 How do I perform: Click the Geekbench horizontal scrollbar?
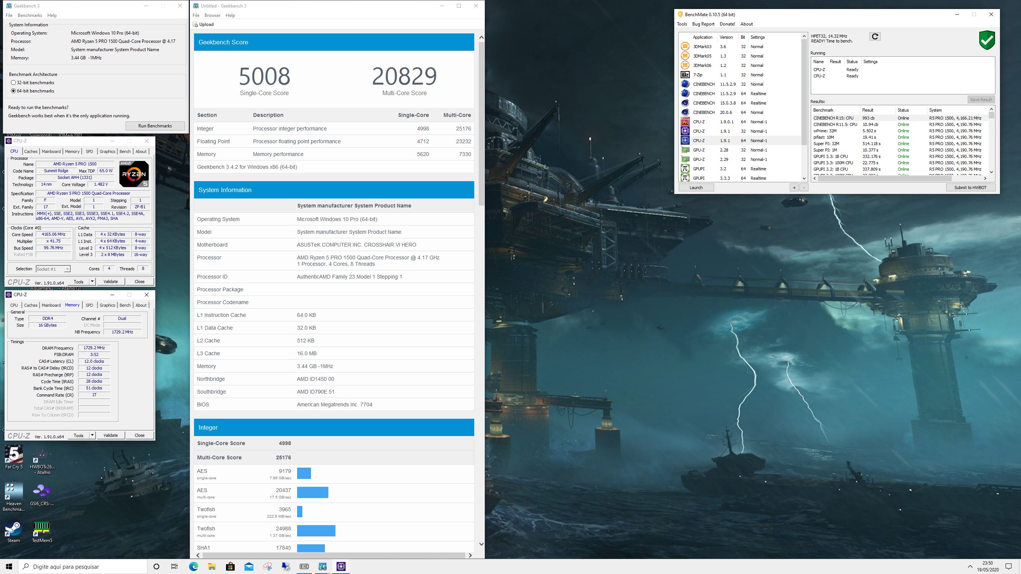point(334,555)
